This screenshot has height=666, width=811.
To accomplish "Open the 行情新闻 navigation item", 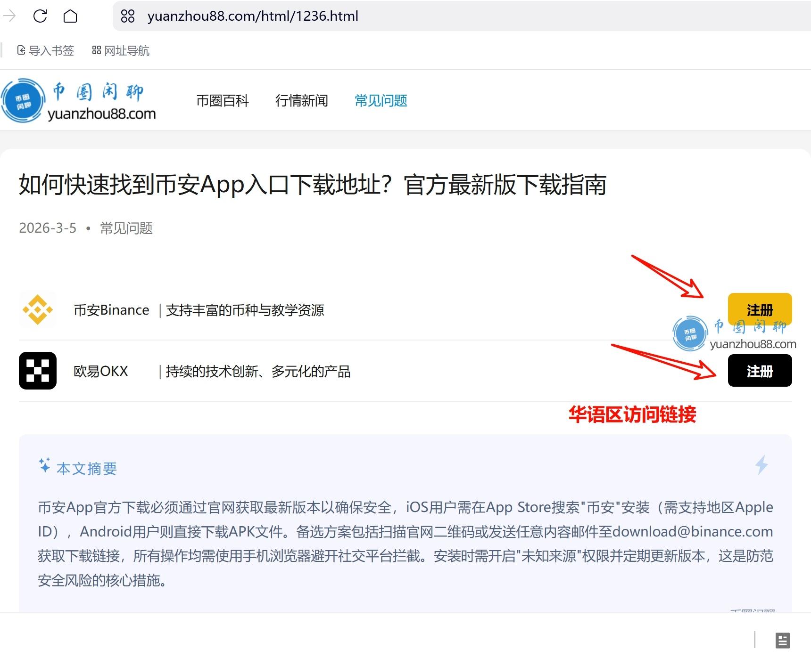I will (x=302, y=101).
